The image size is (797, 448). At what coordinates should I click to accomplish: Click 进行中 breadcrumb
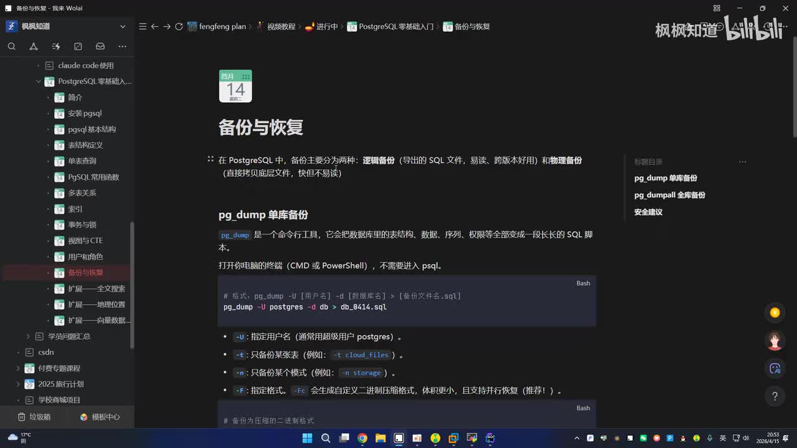[321, 27]
